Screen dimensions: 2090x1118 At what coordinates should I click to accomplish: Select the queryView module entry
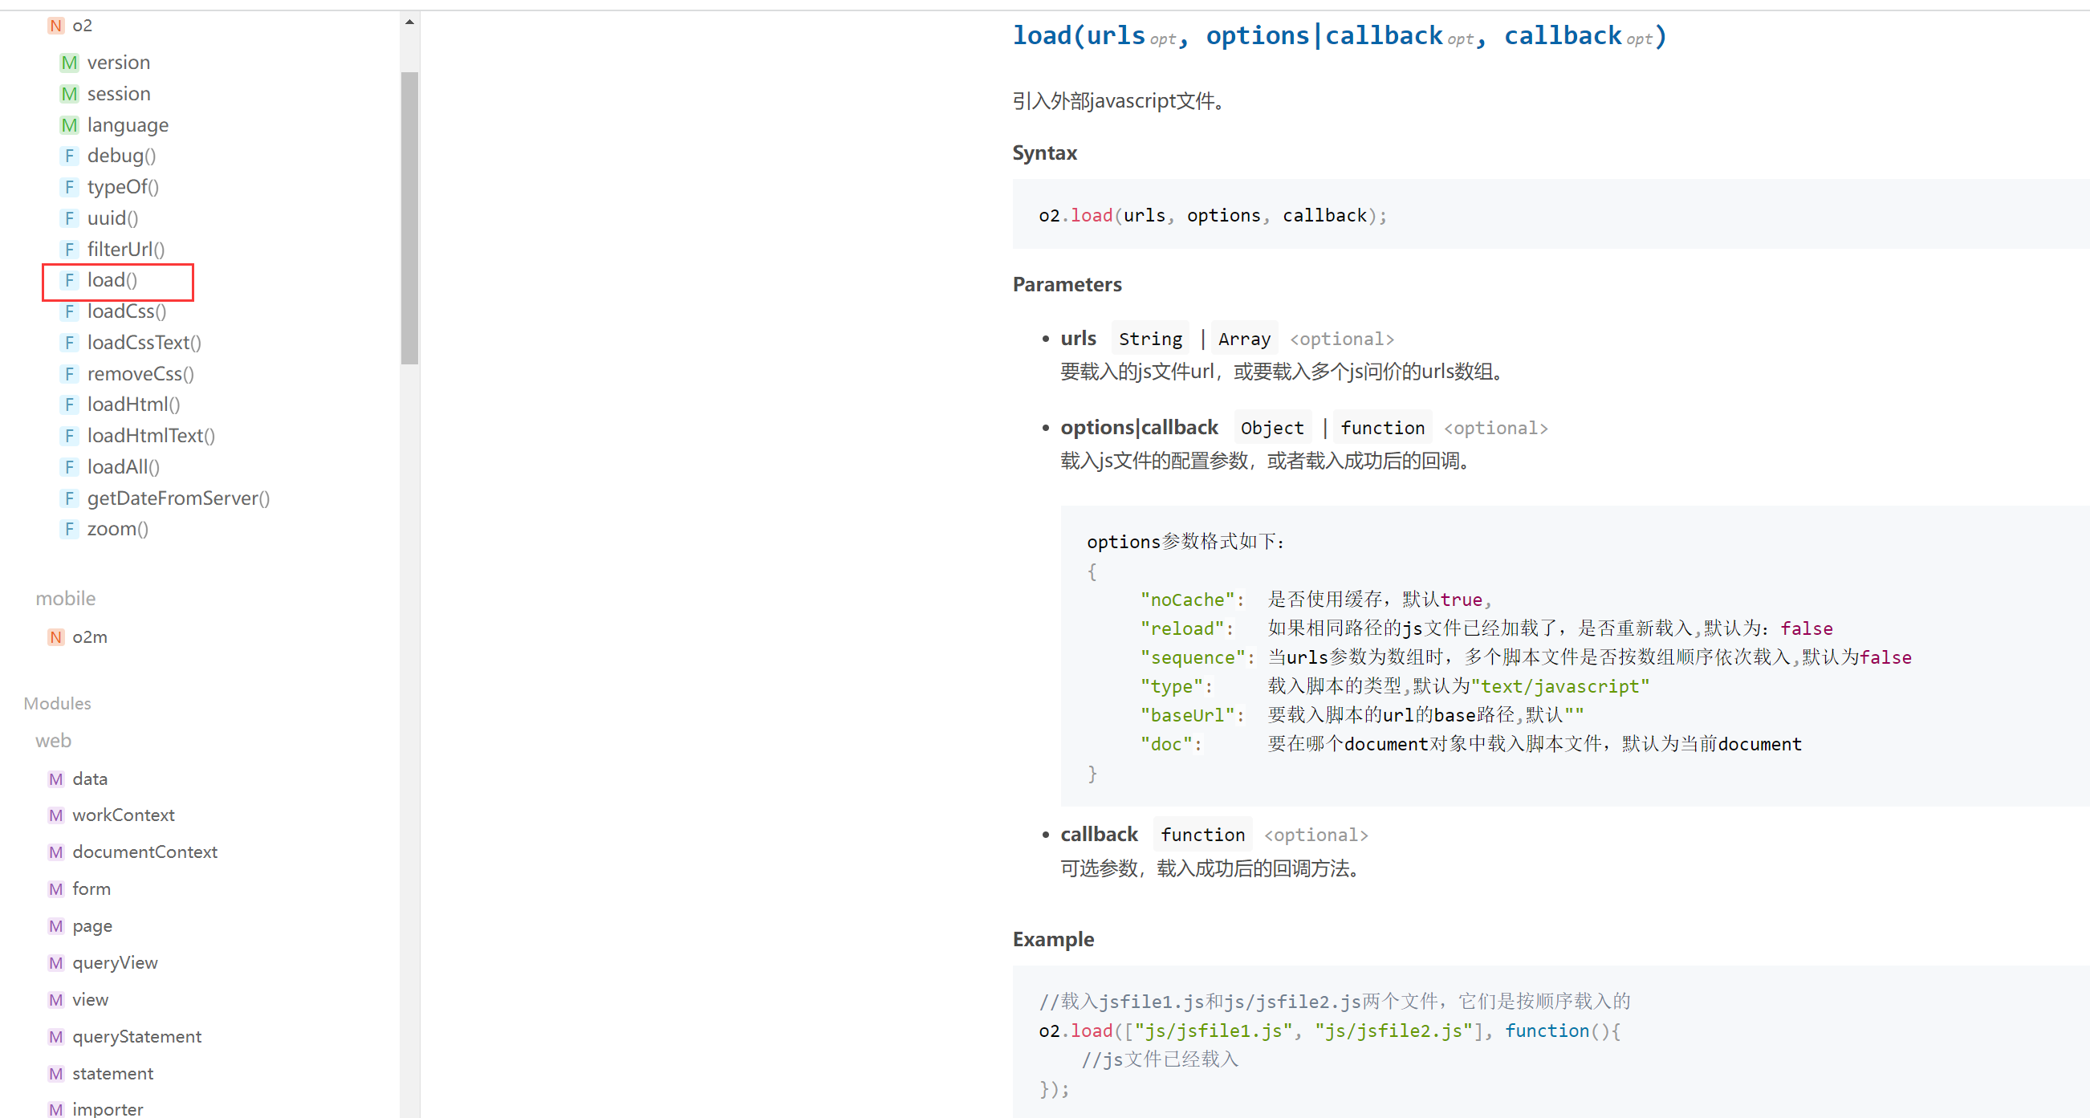tap(115, 963)
